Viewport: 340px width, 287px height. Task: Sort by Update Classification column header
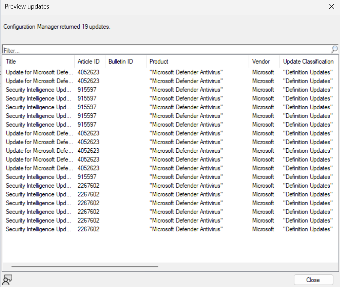pyautogui.click(x=308, y=61)
